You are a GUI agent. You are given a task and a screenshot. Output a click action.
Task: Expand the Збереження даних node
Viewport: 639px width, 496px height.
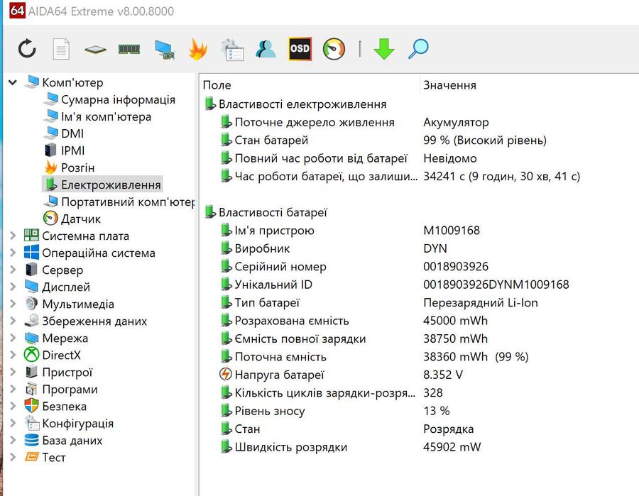click(13, 321)
